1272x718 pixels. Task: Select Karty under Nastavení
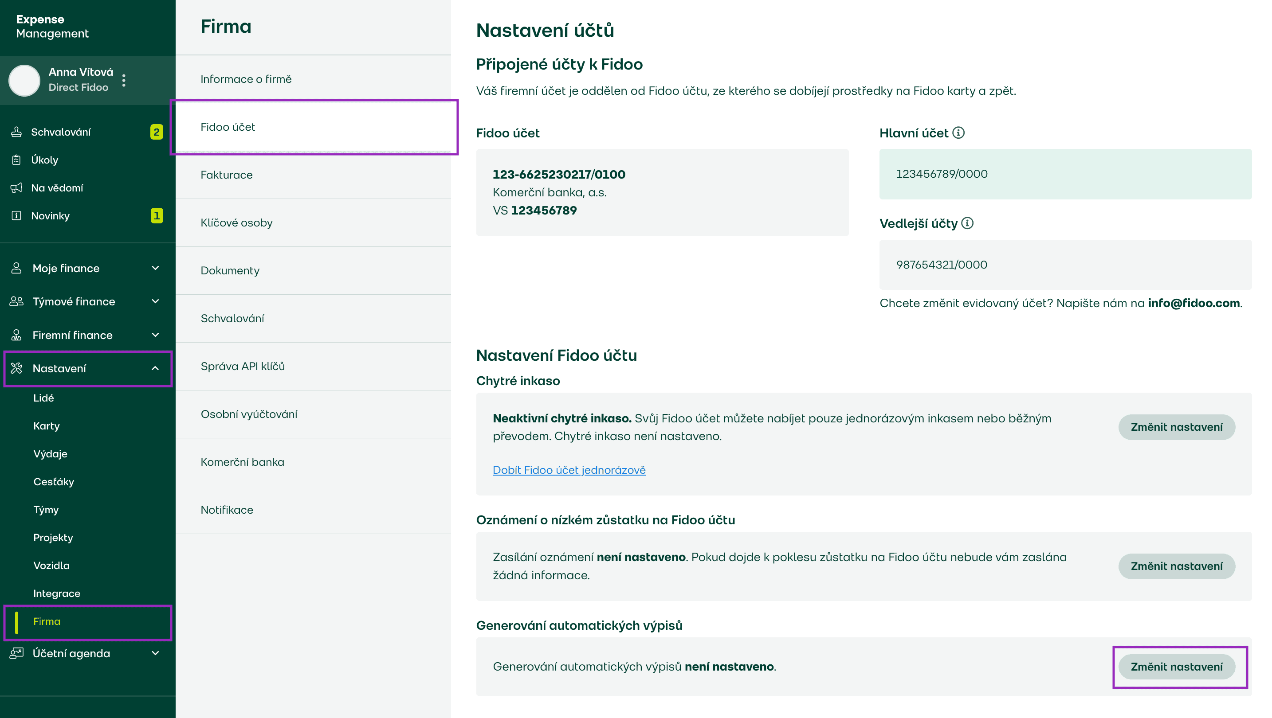click(47, 426)
